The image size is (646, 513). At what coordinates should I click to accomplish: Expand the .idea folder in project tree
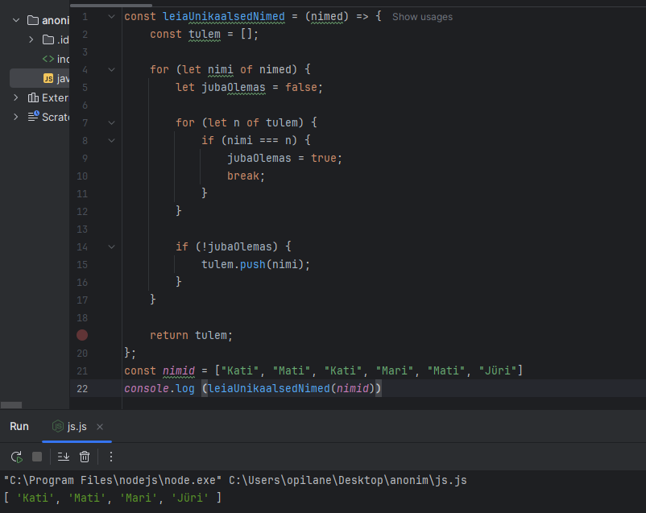click(31, 39)
